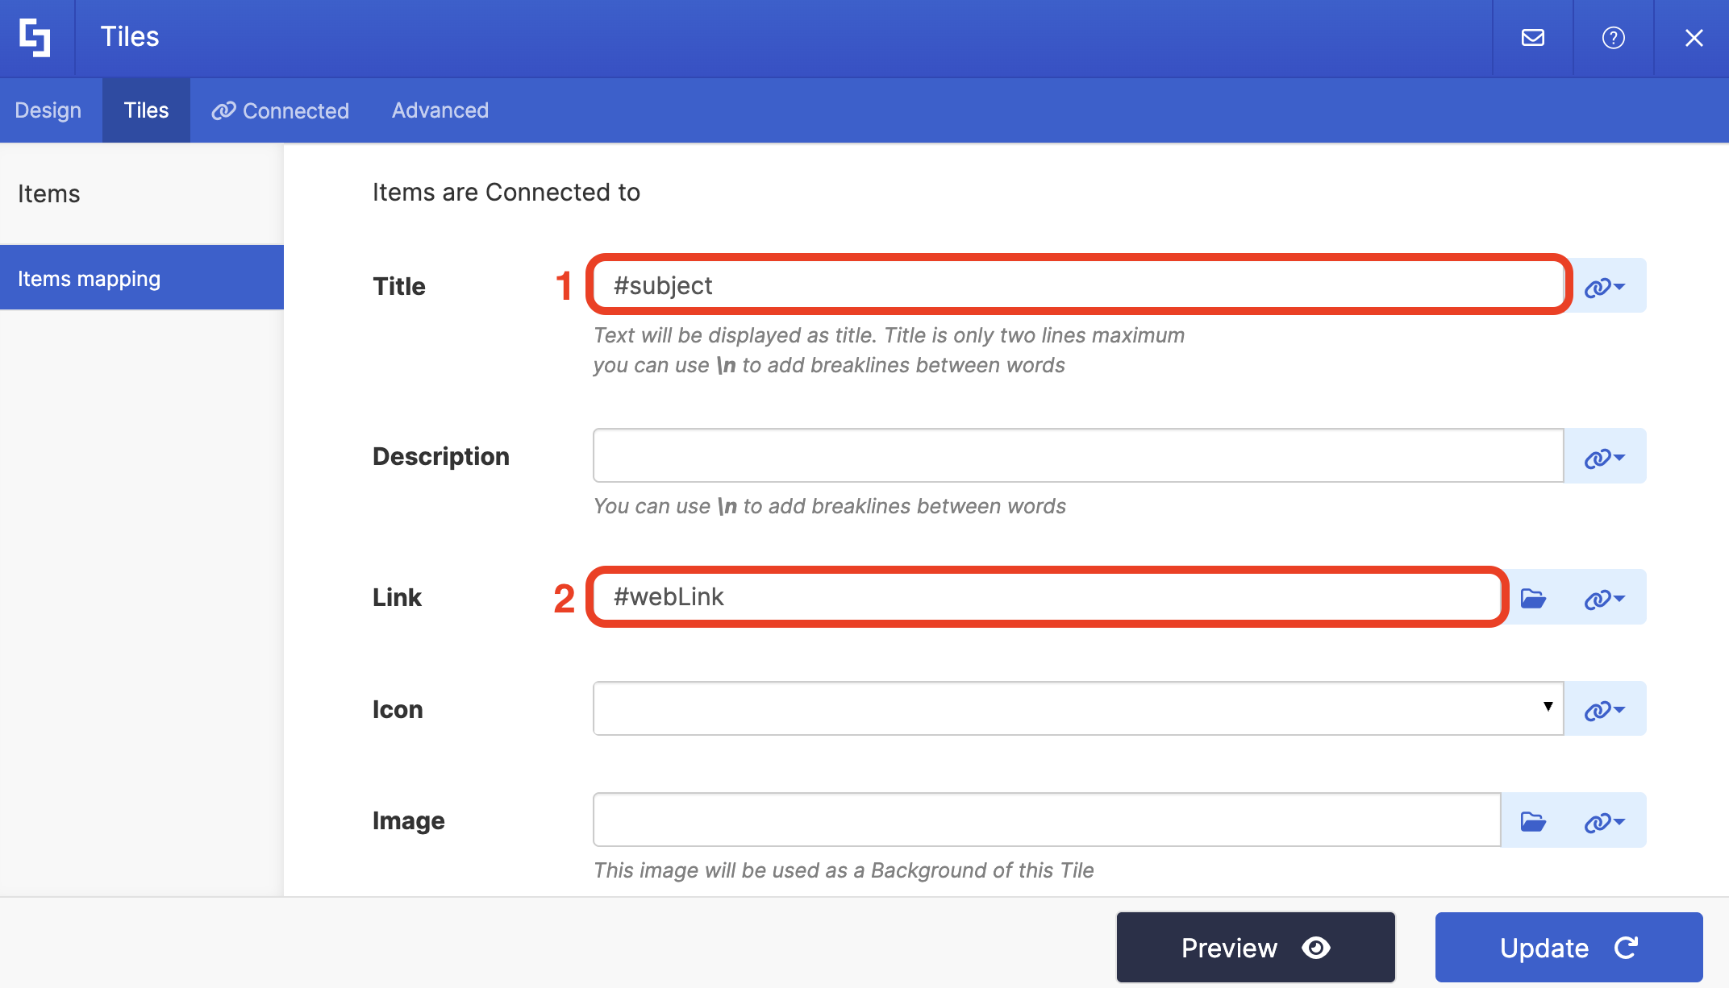This screenshot has height=988, width=1729.
Task: Browse with the Image folder icon
Action: click(x=1532, y=821)
